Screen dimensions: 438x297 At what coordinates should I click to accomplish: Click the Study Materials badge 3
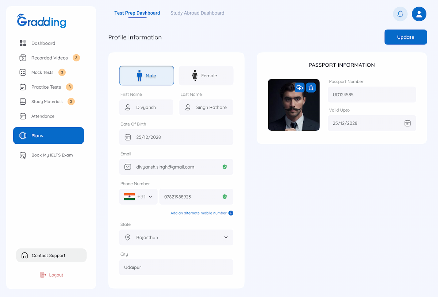72,101
